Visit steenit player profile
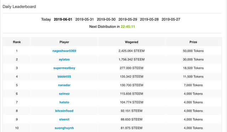 tap(64, 119)
